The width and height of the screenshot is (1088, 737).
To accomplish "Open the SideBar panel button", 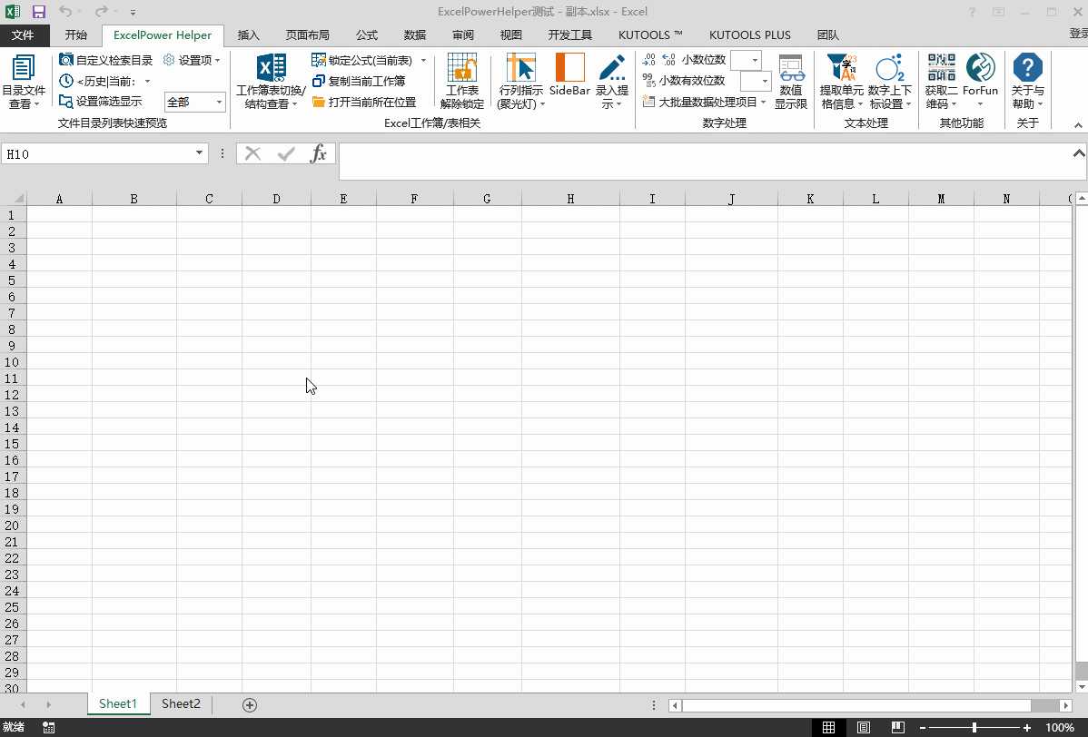I will point(569,74).
